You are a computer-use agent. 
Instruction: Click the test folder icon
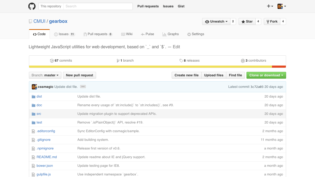(33, 122)
